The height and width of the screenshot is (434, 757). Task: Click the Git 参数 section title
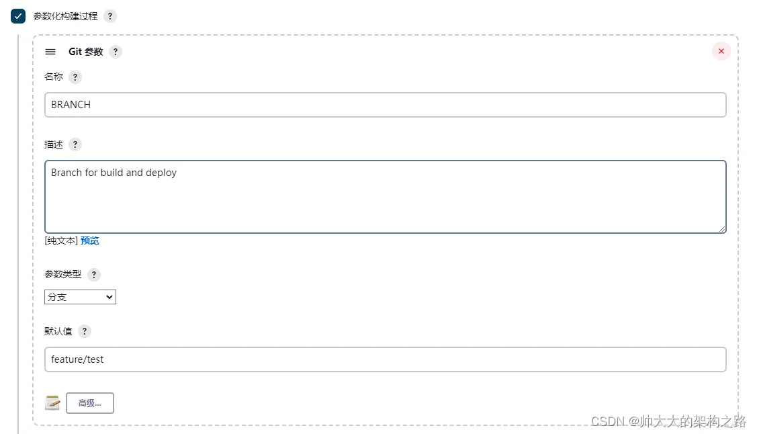[x=86, y=52]
